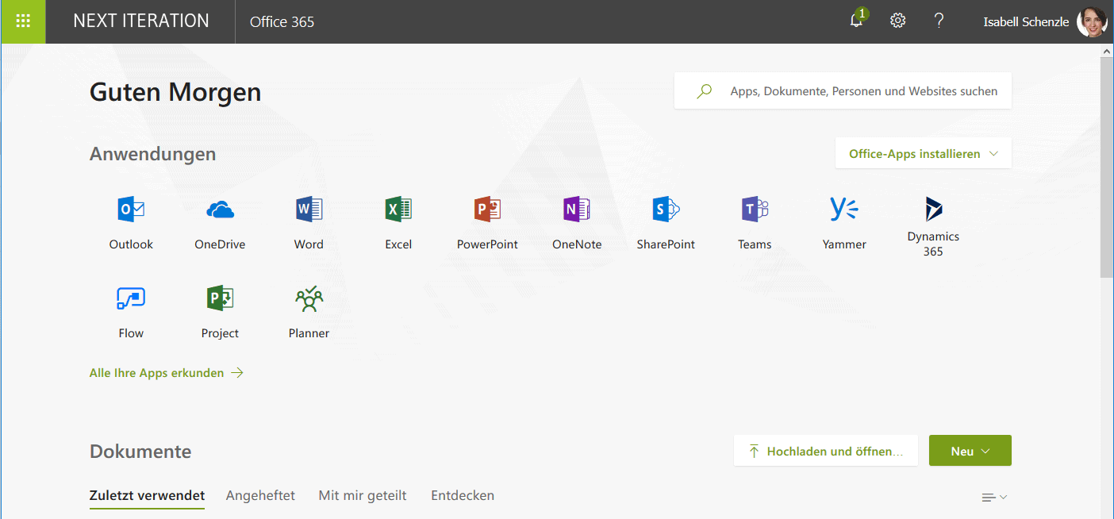Open PowerPoint from Anwendungen
The image size is (1114, 519).
click(x=487, y=222)
